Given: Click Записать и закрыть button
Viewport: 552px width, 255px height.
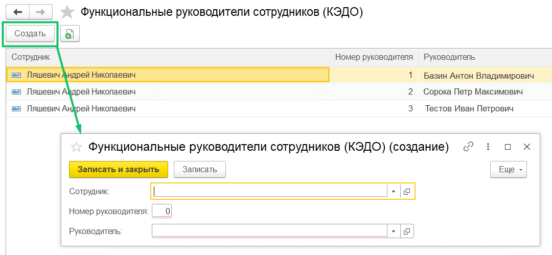Looking at the screenshot, I should (x=119, y=170).
